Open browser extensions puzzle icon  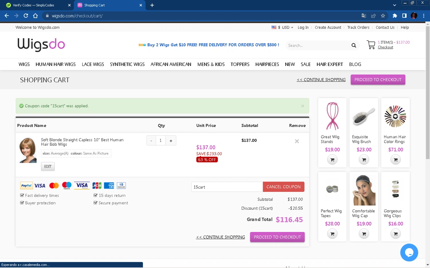[x=395, y=16]
